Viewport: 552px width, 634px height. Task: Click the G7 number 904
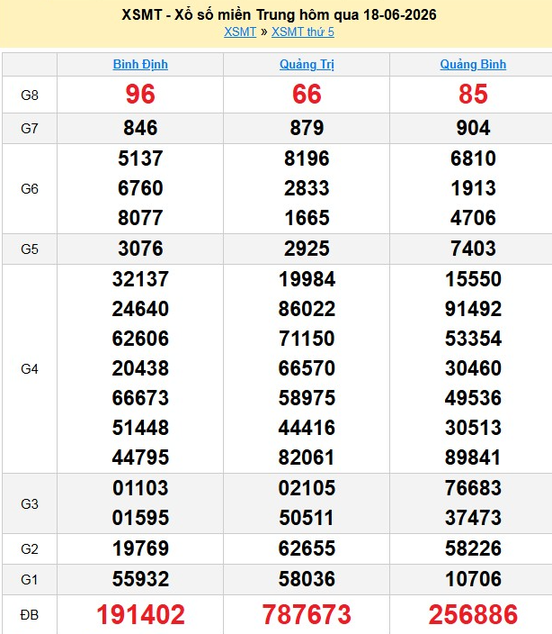473,128
